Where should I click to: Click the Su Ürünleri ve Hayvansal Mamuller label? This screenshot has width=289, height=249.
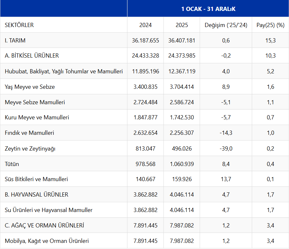49,210
